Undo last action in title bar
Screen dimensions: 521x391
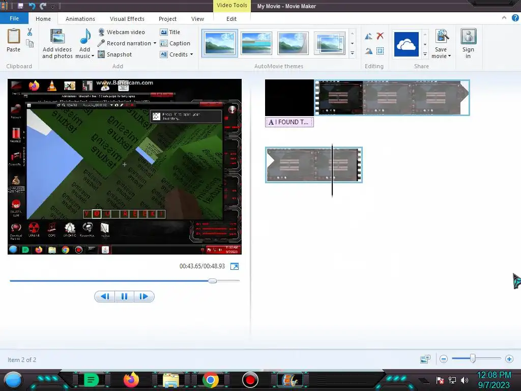coord(32,6)
